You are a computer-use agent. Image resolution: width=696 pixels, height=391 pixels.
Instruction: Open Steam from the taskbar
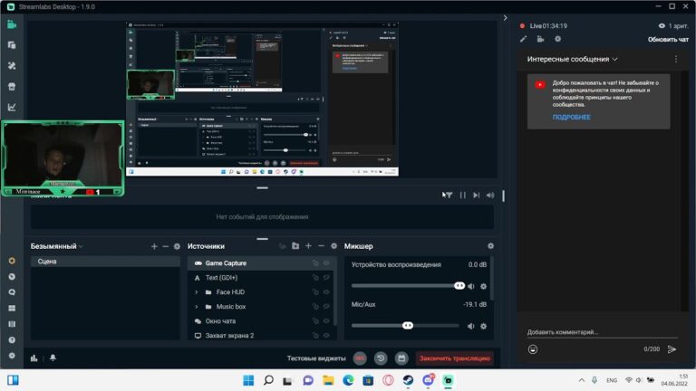408,380
